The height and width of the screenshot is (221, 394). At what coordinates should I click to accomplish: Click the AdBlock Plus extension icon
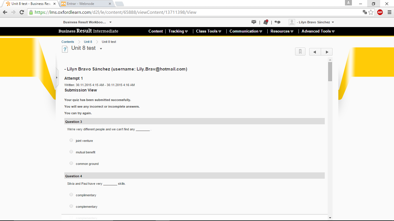pos(380,12)
